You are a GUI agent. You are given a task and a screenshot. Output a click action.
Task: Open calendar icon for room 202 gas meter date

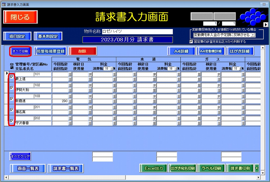click(x=219, y=118)
